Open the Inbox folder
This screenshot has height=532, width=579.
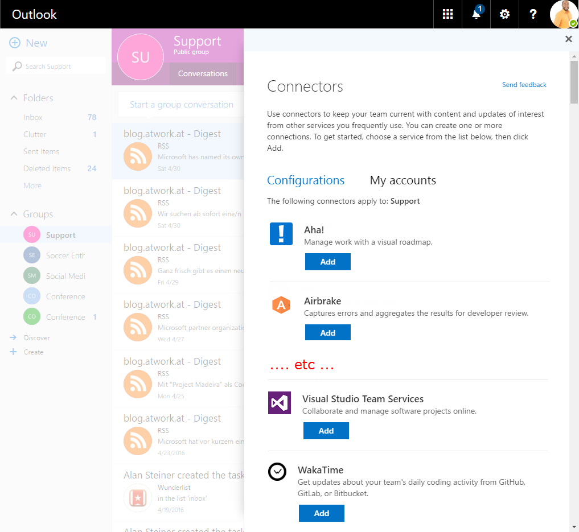pos(33,117)
